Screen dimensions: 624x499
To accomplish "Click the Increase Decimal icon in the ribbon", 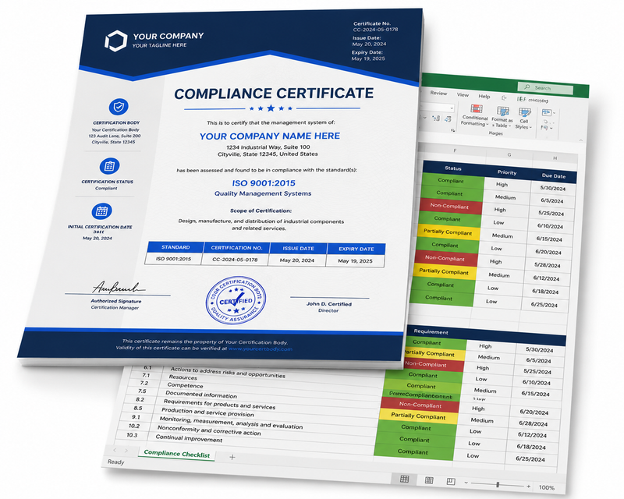I will (436, 119).
